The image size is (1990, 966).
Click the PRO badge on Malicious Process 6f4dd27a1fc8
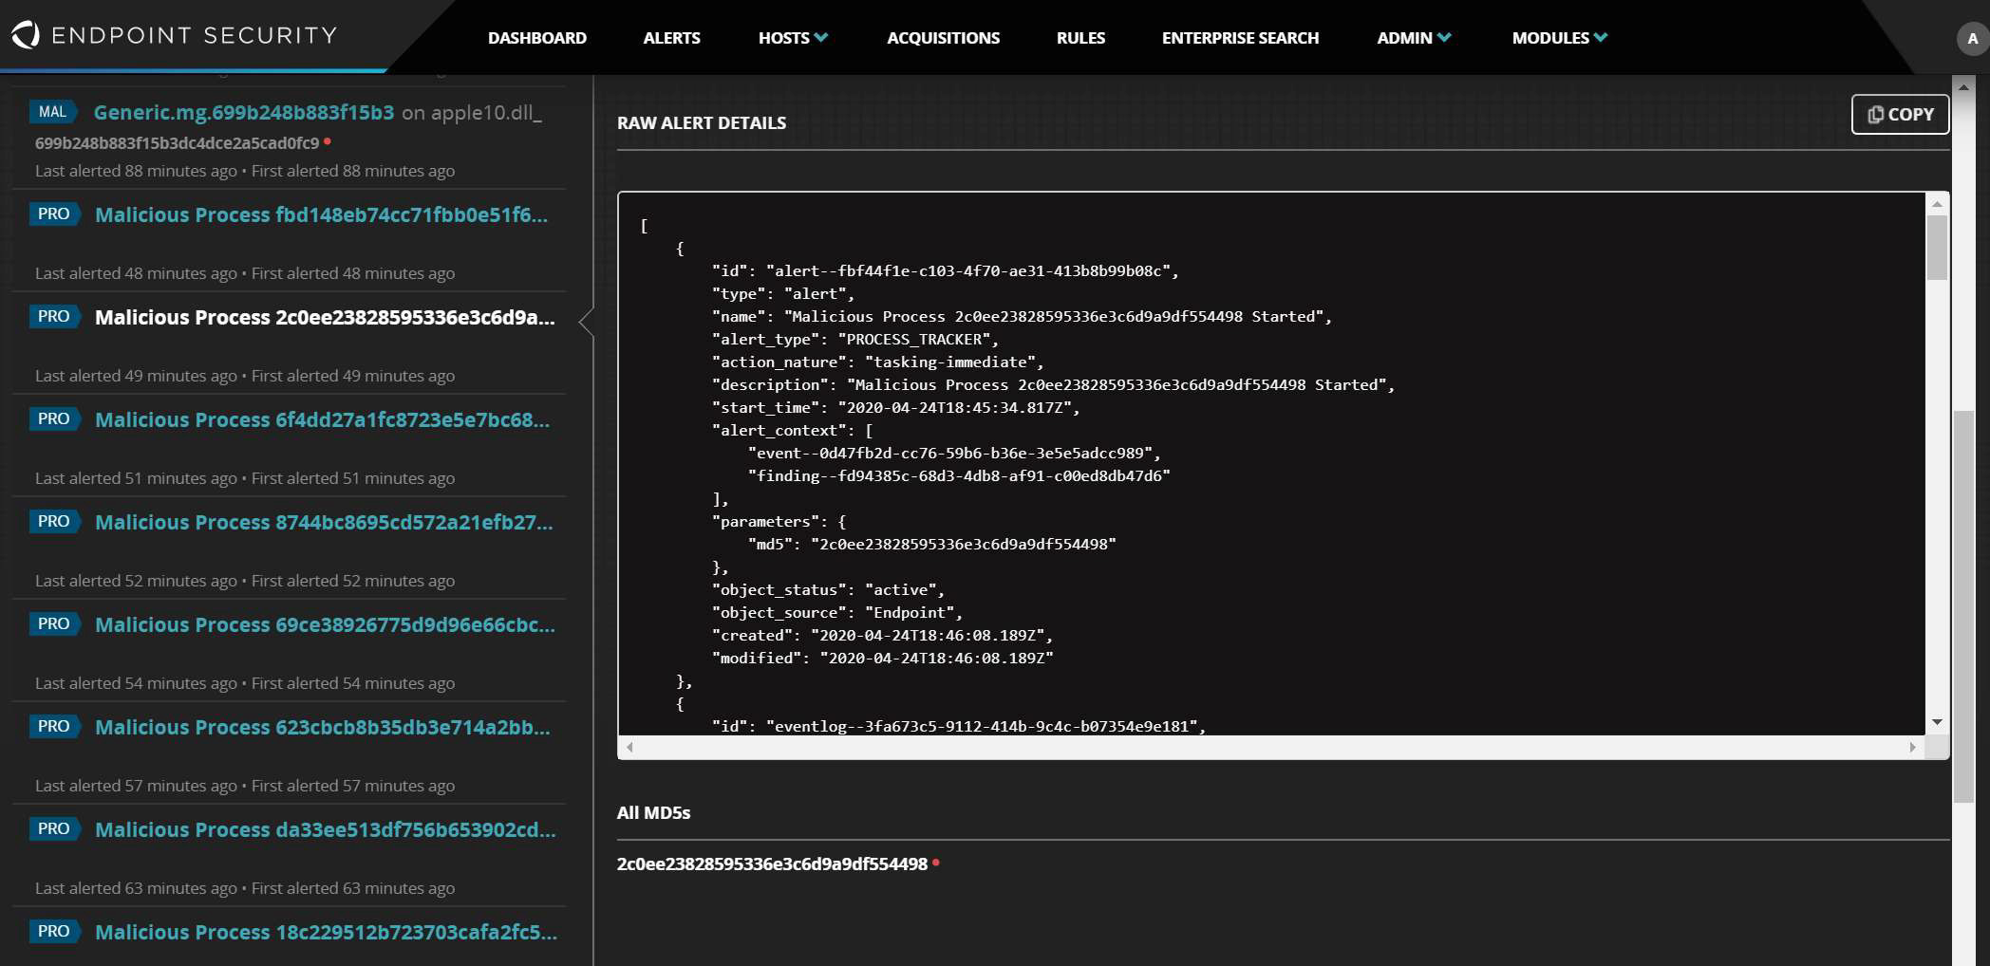tap(54, 419)
